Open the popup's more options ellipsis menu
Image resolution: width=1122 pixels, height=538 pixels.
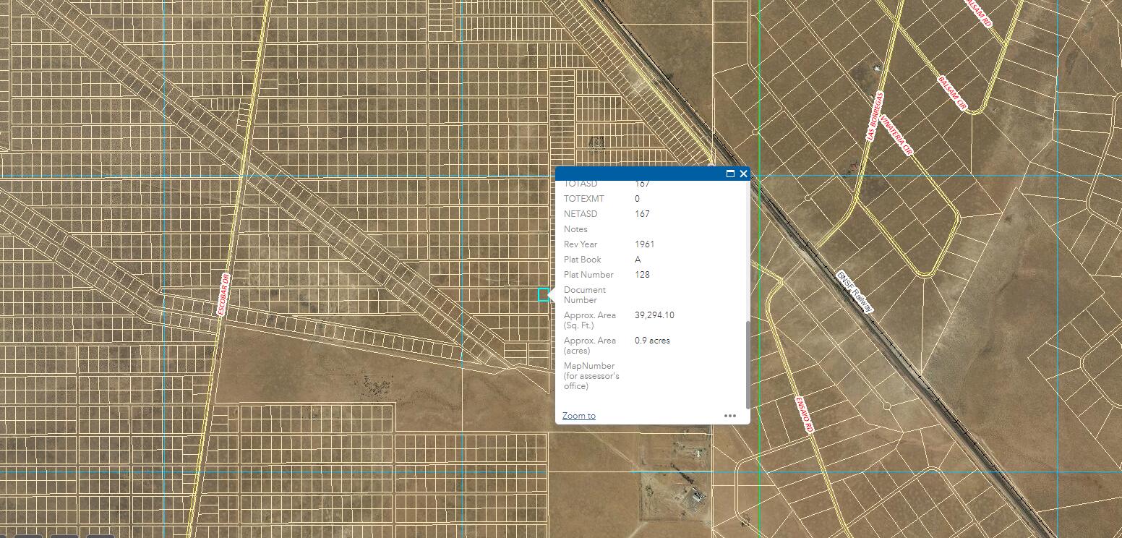[730, 416]
